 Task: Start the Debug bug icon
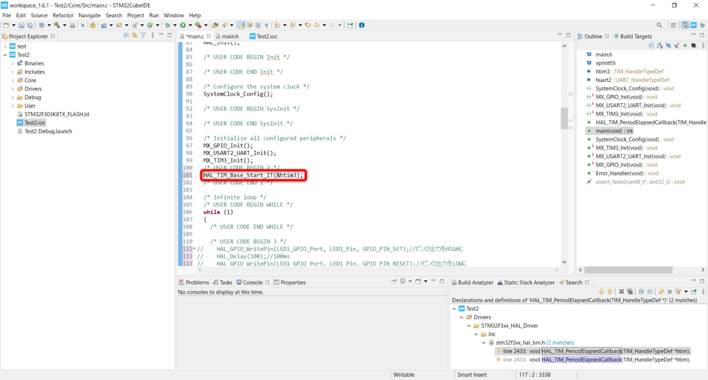tap(167, 25)
